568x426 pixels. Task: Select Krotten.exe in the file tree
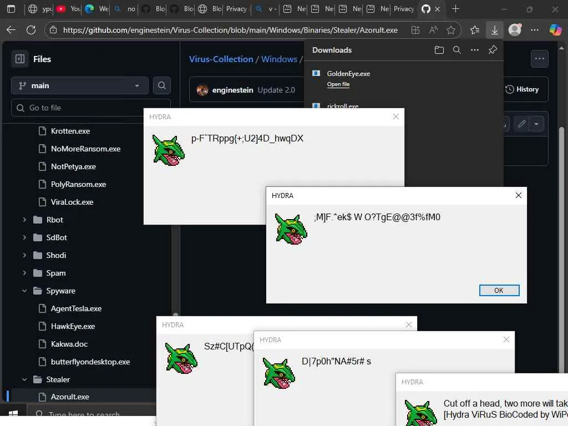point(70,131)
